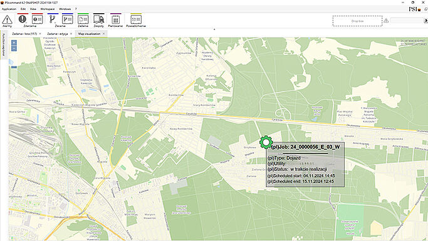This screenshot has height=241, width=428.
Task: Switch to the Zadania - lista (117) tab
Action: click(24, 34)
